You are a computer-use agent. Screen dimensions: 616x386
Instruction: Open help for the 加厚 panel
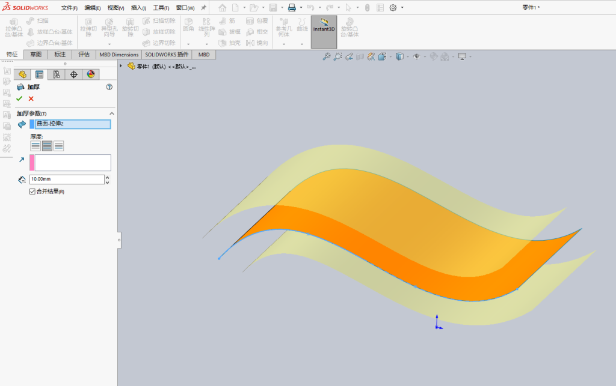tap(109, 87)
